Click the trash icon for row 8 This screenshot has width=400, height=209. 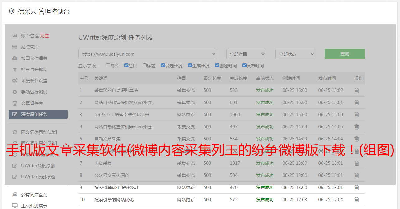tap(356, 175)
